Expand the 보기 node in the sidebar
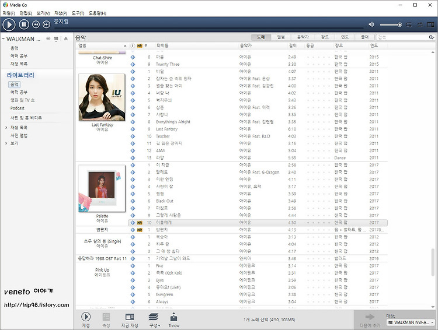438x330 pixels. 6,143
